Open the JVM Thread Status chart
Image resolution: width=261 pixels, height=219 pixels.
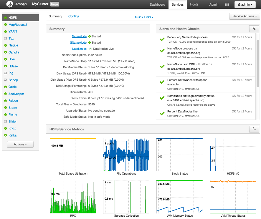pos(233,199)
